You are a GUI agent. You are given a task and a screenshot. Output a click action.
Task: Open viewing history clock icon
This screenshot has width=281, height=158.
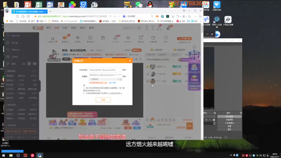147,26
